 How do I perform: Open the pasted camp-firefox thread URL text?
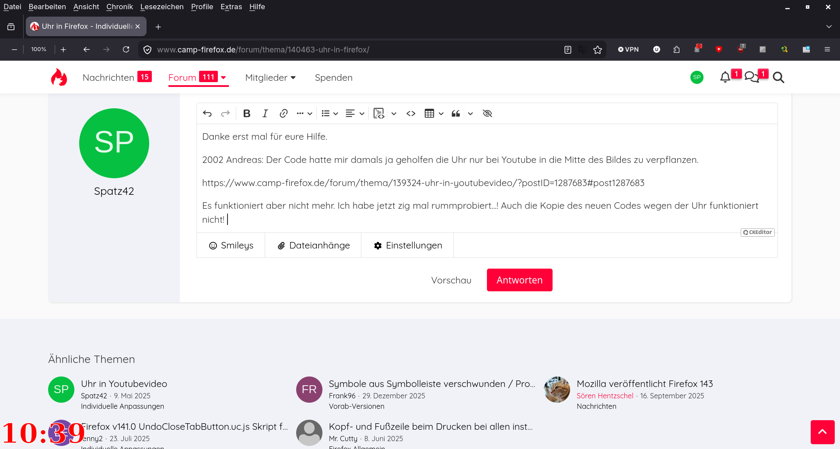pyautogui.click(x=423, y=183)
